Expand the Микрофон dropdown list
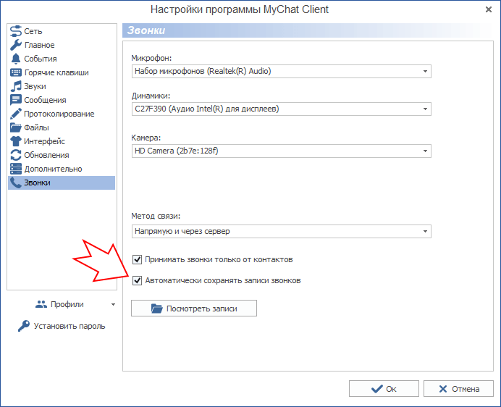Screen dimensions: 501x407 click(425, 71)
